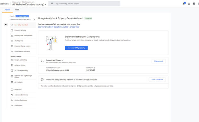Open Property User Management menu item
The image size is (199, 122).
(x=23, y=36)
